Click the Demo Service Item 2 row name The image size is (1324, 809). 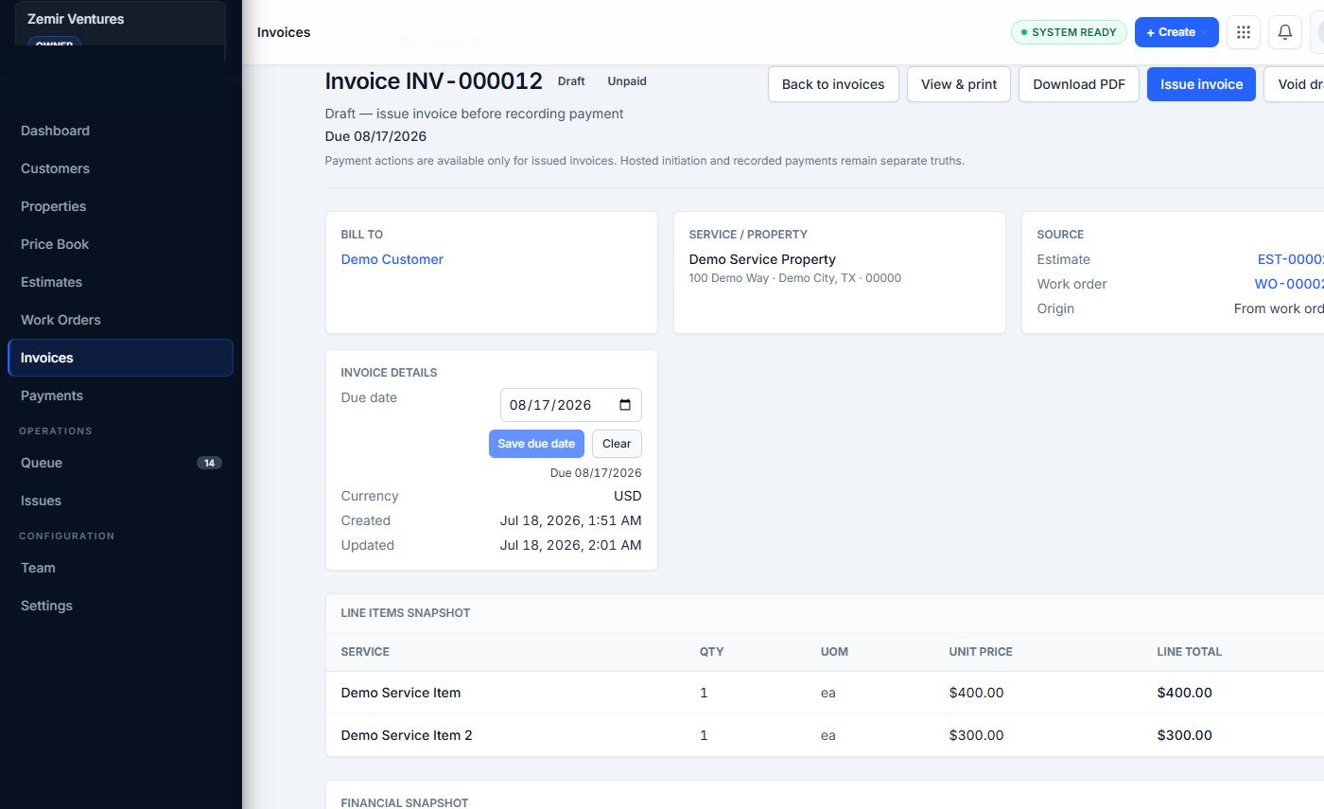pyautogui.click(x=407, y=735)
